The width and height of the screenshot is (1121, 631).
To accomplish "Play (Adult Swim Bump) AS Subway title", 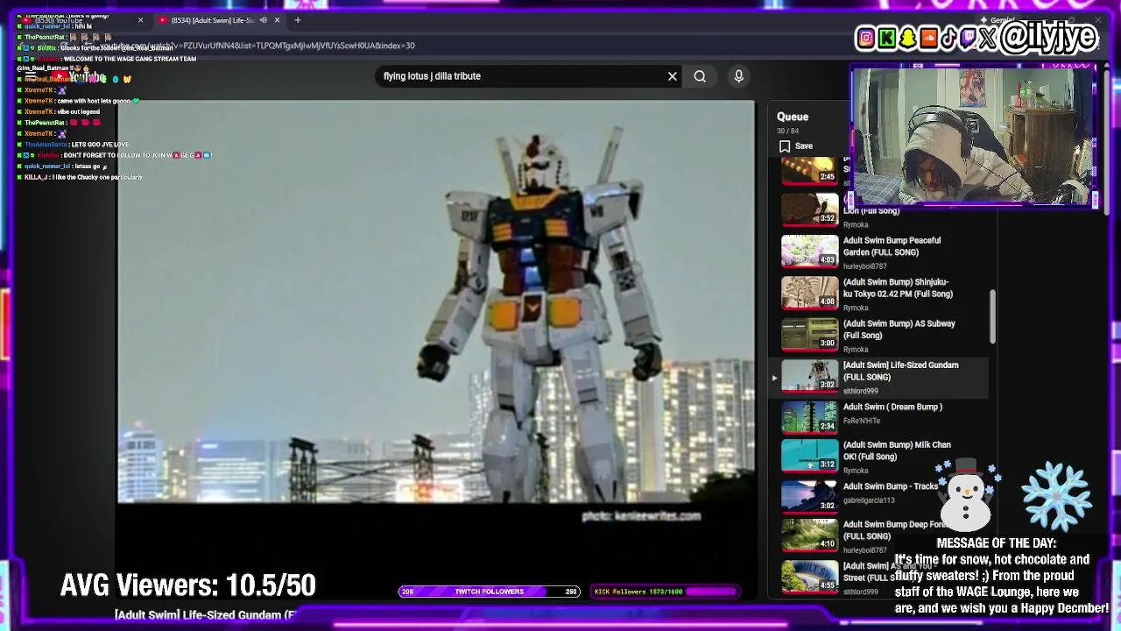I will pos(899,330).
